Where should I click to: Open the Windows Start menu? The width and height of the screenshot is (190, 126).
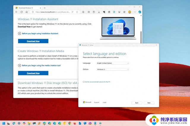[x=4, y=123]
